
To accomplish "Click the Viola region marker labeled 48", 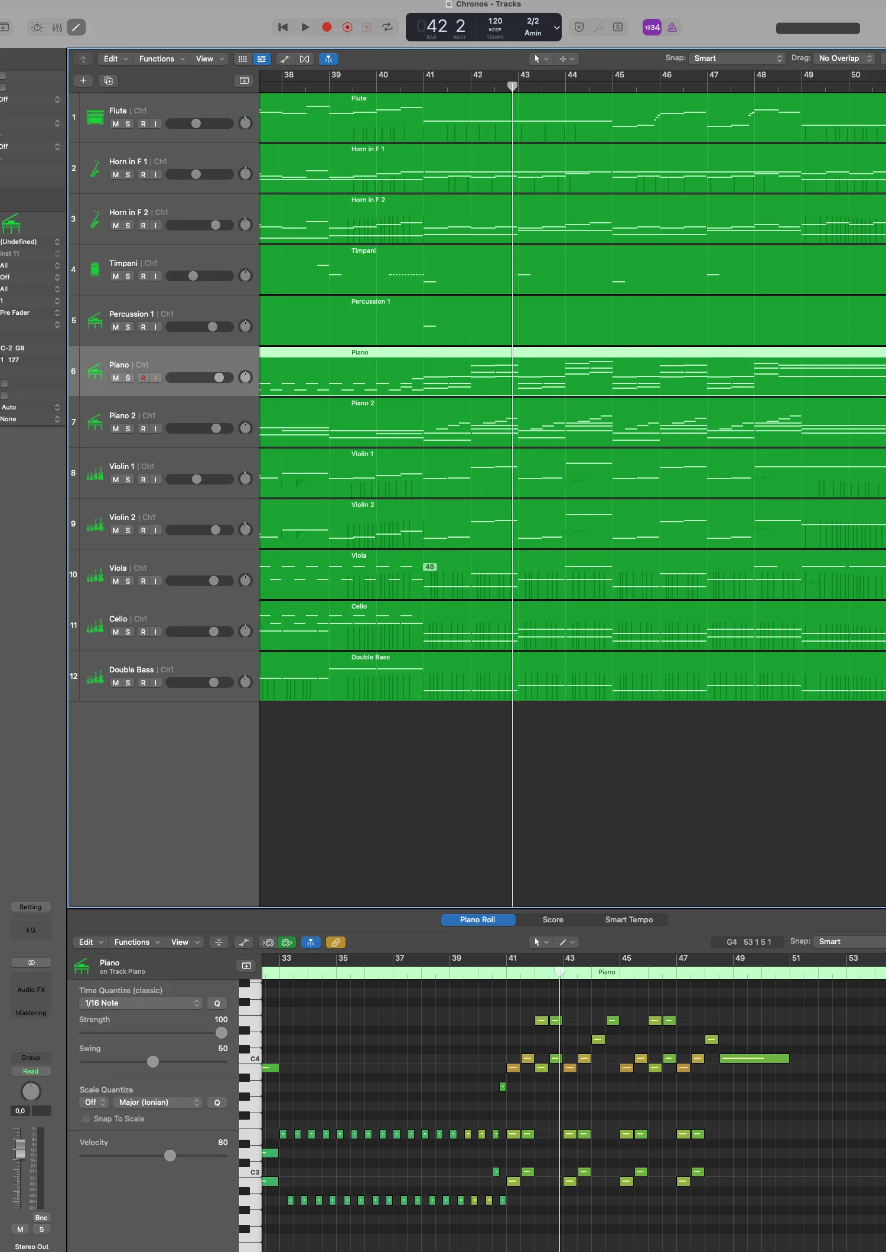I will (429, 567).
